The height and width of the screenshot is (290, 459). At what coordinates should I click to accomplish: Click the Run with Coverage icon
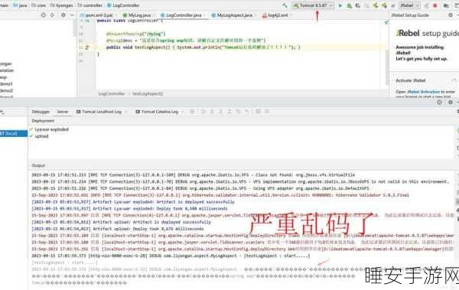tap(358, 5)
